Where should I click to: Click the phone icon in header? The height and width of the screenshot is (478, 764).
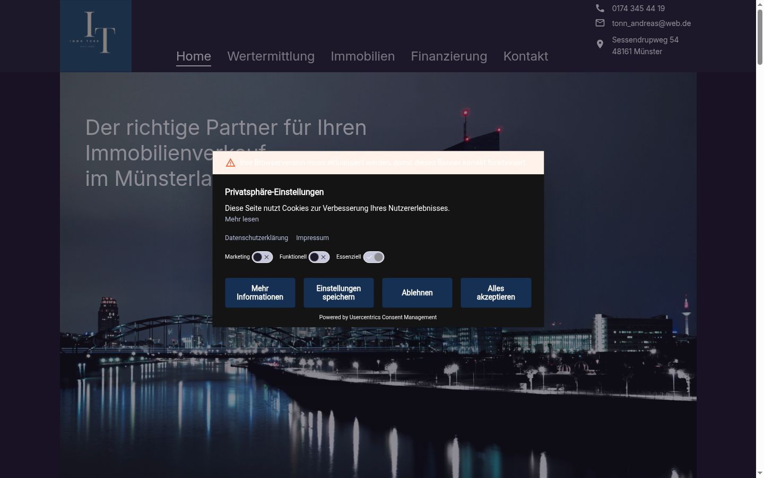[x=600, y=8]
